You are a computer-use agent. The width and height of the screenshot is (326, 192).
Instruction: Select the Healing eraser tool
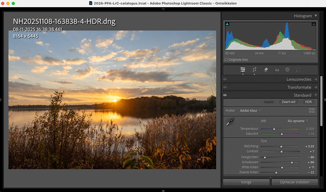tap(266, 70)
